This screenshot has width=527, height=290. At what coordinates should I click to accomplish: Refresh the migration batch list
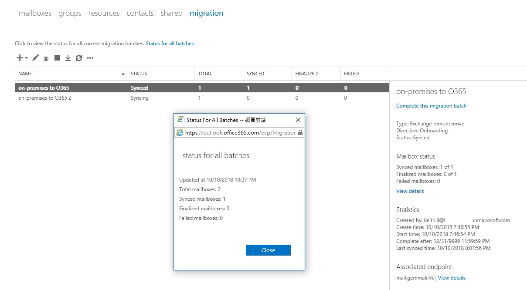pos(79,57)
